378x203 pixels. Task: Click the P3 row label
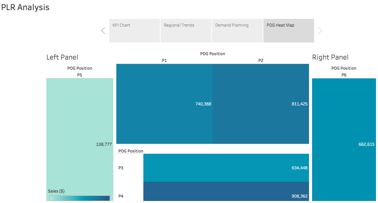tap(121, 168)
